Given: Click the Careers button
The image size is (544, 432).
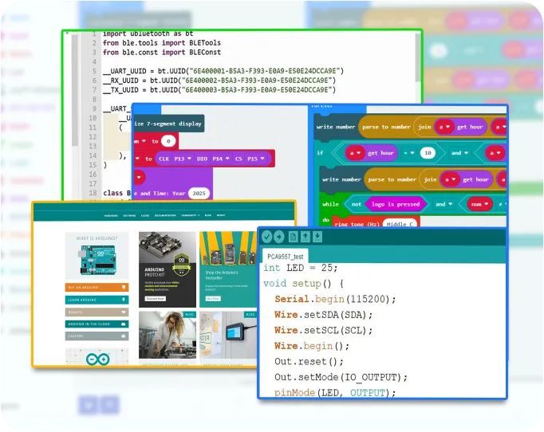Looking at the screenshot, I should click(x=97, y=336).
